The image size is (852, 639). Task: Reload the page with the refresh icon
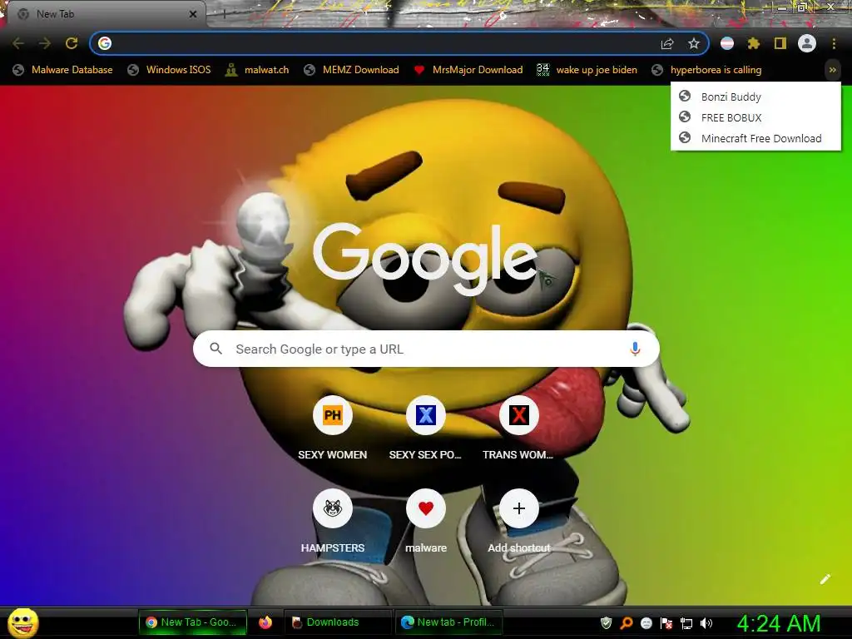(72, 43)
